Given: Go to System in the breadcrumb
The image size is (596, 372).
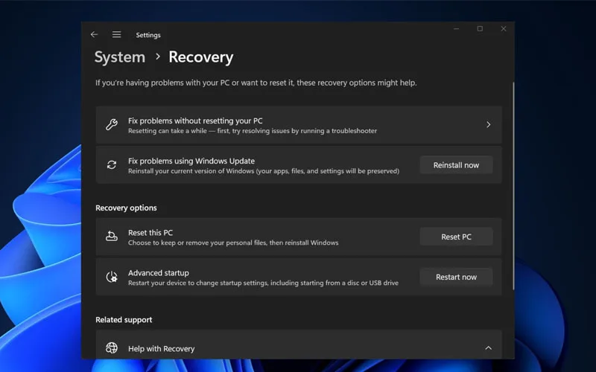Looking at the screenshot, I should (119, 57).
